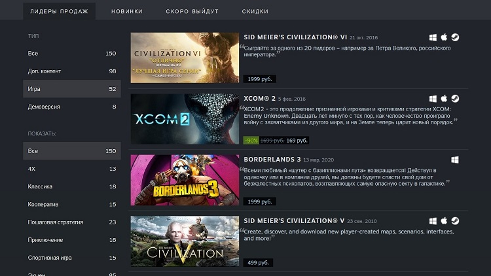Screen dimensions: 491x276
Task: Click Apple icon for Civilization VI
Action: pyautogui.click(x=444, y=37)
